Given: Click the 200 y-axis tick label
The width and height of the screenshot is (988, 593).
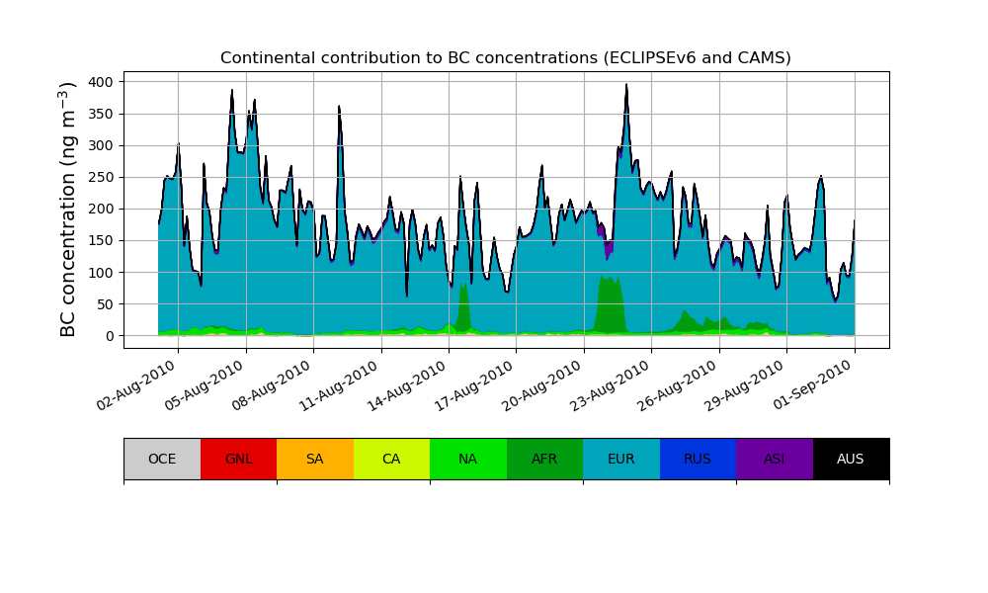Looking at the screenshot, I should click(x=102, y=209).
